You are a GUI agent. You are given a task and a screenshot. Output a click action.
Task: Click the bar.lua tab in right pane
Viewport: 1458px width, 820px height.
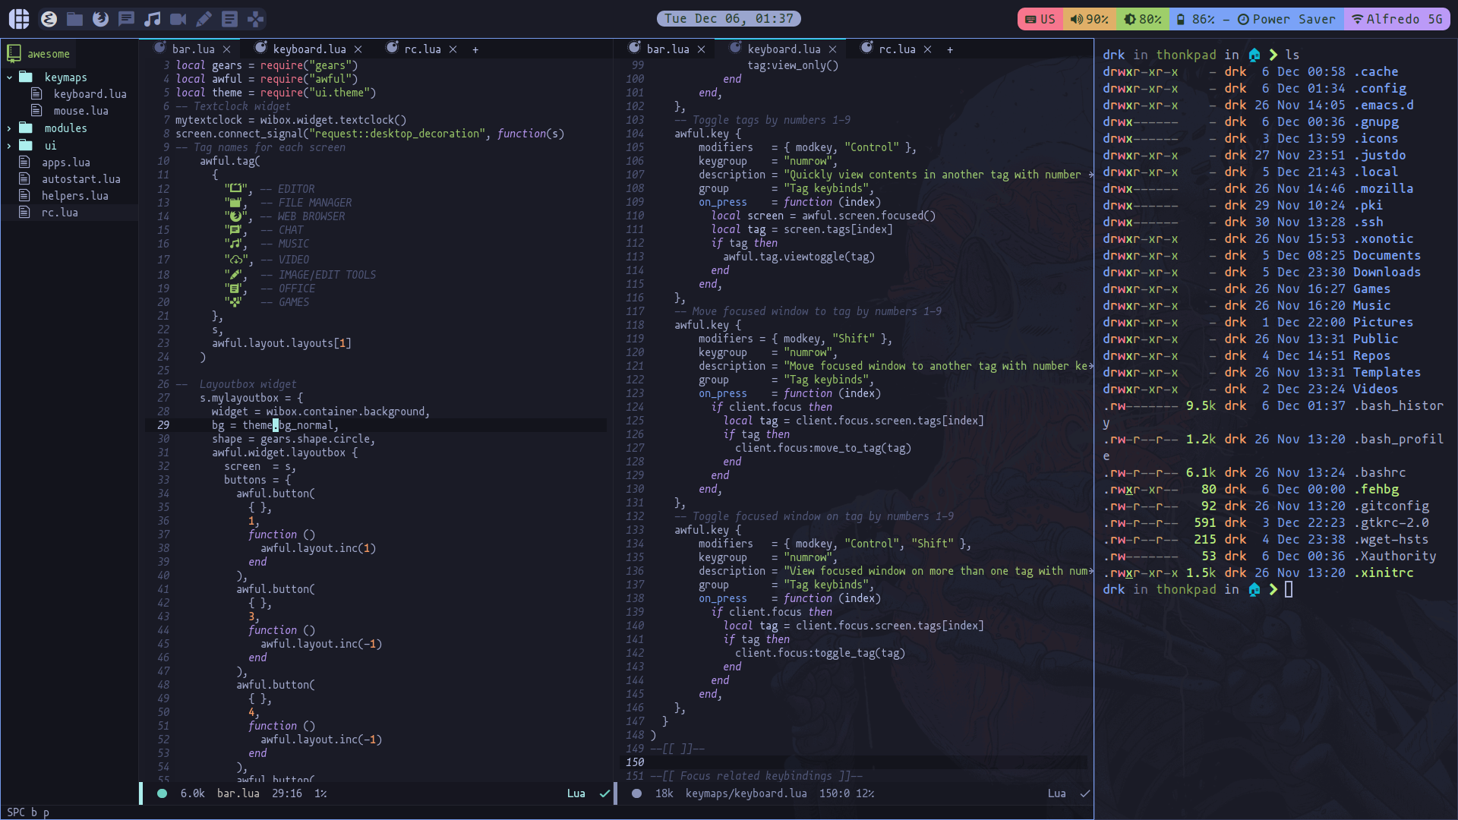point(666,48)
